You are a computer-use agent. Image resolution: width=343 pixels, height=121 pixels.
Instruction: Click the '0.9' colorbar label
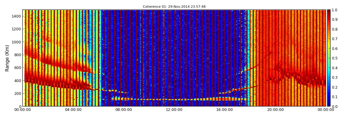click(x=335, y=20)
